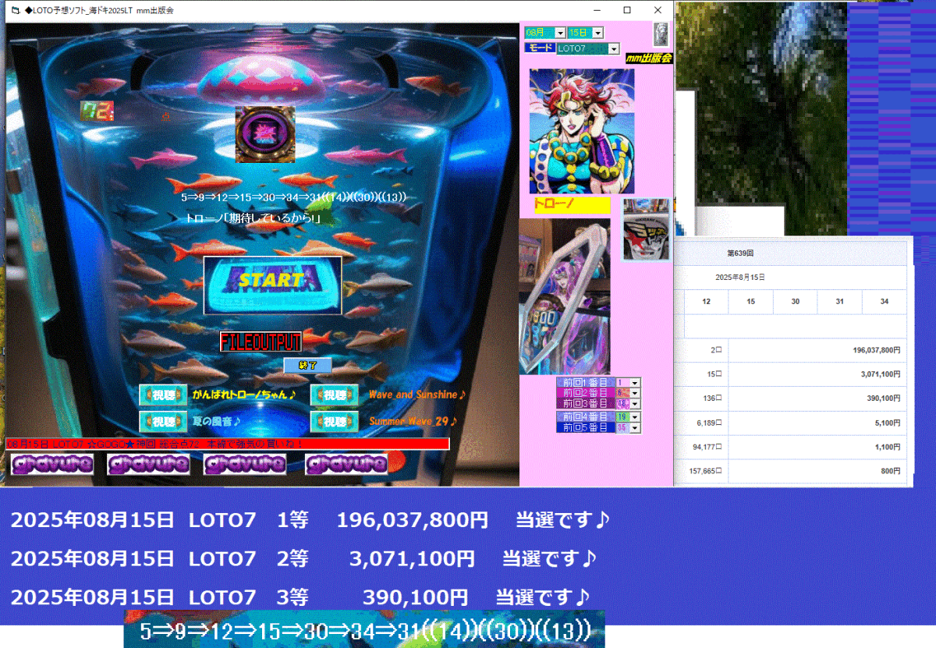Click the 5,100円 prize cell in the table

pyautogui.click(x=817, y=423)
